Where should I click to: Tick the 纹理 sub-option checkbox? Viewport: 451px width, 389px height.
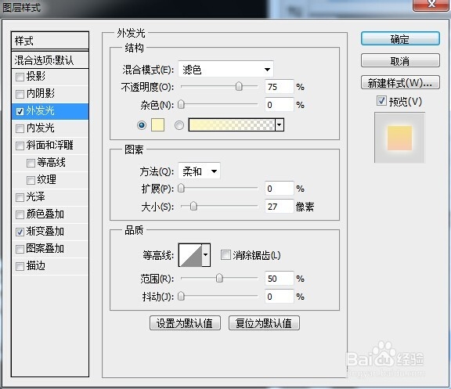click(x=31, y=180)
